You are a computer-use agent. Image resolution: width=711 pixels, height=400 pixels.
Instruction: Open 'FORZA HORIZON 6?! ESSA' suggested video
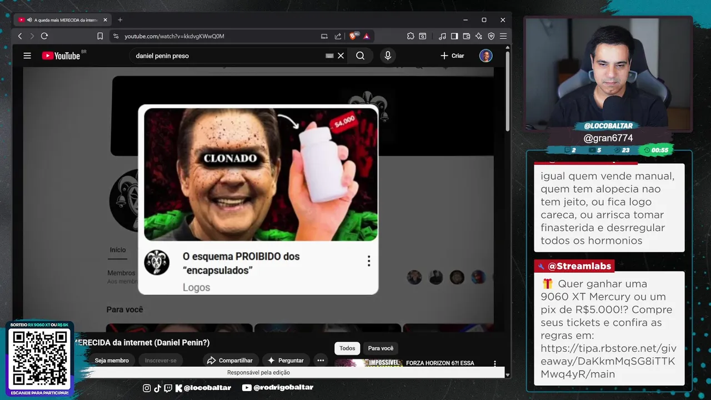(440, 363)
